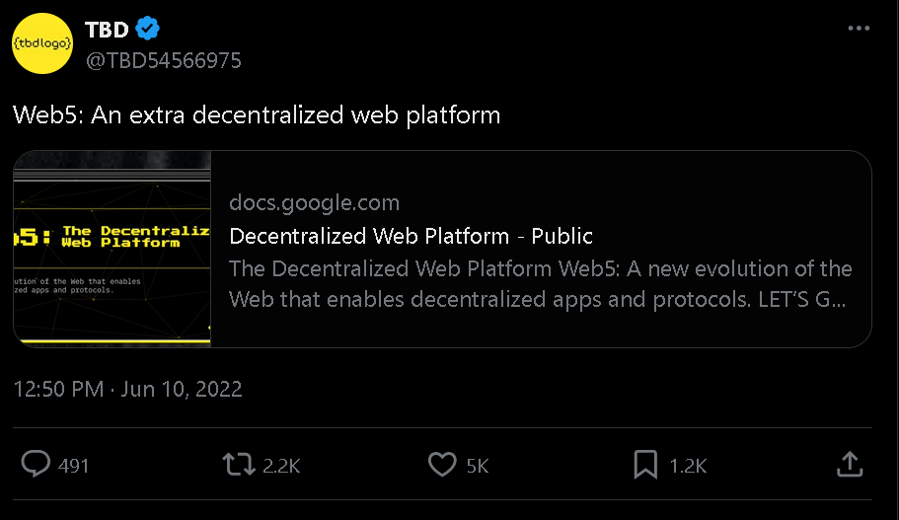Click the TBD display name
Image resolution: width=899 pixels, height=520 pixels.
coord(107,30)
